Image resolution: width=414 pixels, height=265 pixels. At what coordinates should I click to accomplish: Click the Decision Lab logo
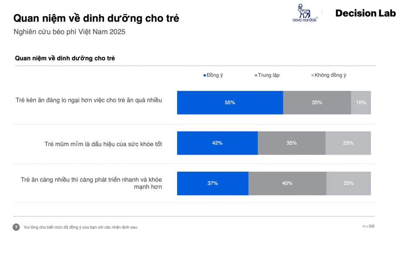pos(365,13)
